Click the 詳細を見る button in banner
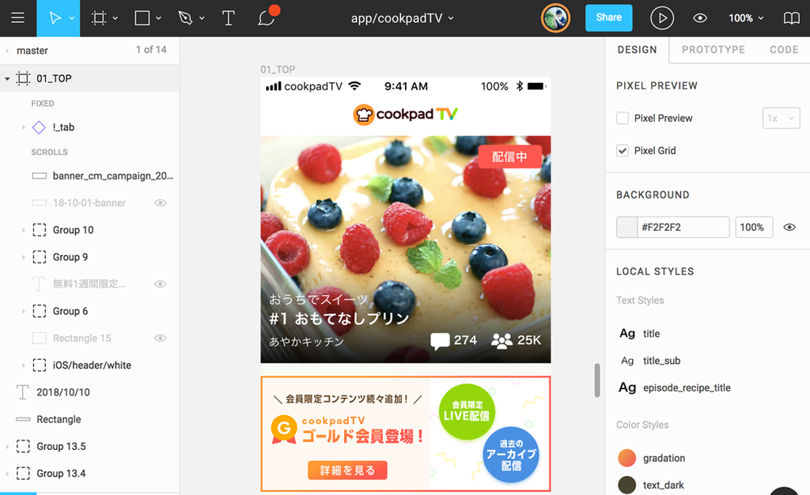 347,470
